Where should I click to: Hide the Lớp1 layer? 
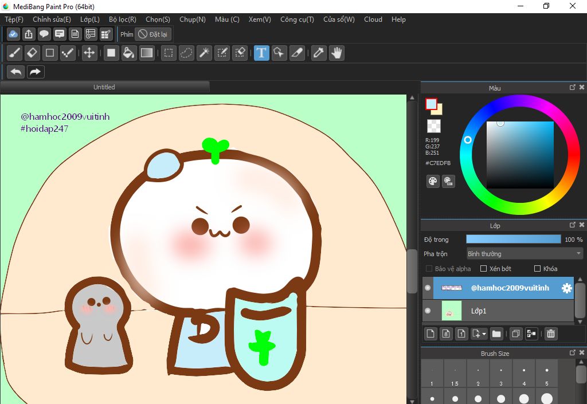(x=428, y=311)
